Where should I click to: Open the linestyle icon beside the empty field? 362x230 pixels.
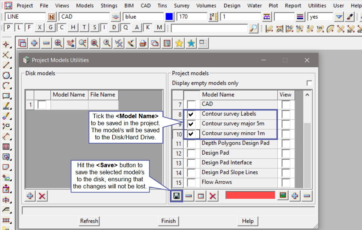click(300, 17)
